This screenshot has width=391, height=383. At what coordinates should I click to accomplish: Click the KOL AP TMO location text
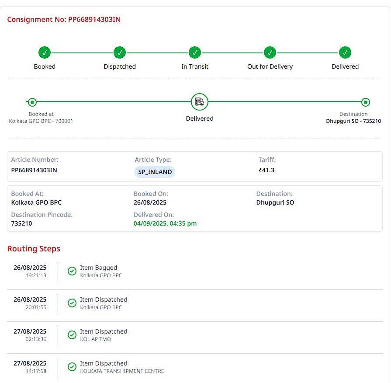click(x=96, y=339)
